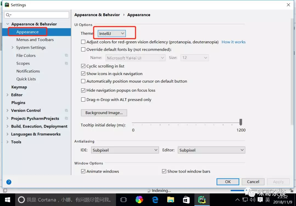Toggle Show tool window bars
The height and width of the screenshot is (206, 296).
click(x=164, y=171)
